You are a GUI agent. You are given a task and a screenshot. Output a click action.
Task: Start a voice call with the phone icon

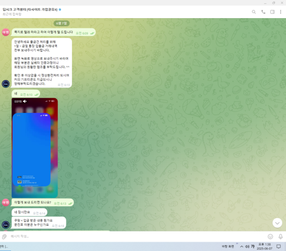(263, 12)
